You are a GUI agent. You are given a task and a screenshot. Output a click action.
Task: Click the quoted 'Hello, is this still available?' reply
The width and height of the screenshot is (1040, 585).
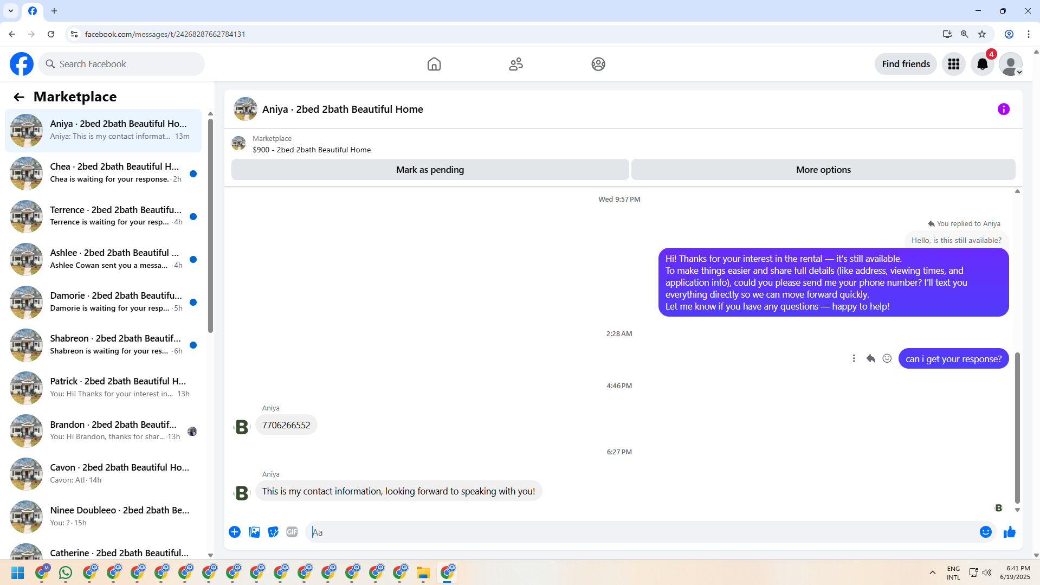[957, 240]
